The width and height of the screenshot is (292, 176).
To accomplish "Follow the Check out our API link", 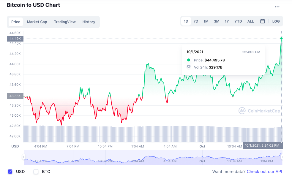I will click(x=264, y=172).
